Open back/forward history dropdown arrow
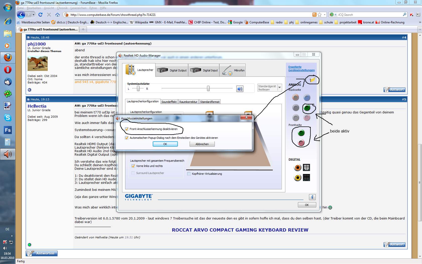This screenshot has width=422, height=264. coord(34,15)
